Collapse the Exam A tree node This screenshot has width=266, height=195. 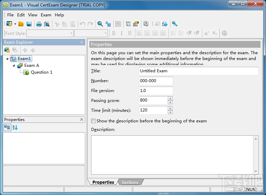tap(14, 65)
